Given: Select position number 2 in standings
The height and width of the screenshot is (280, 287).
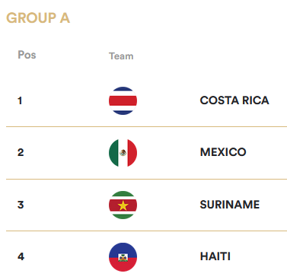Looking at the screenshot, I should (21, 152).
